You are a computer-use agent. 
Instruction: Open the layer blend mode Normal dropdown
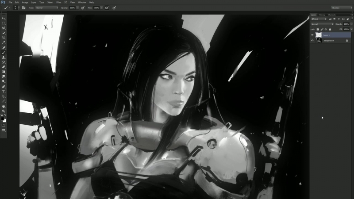pos(322,24)
